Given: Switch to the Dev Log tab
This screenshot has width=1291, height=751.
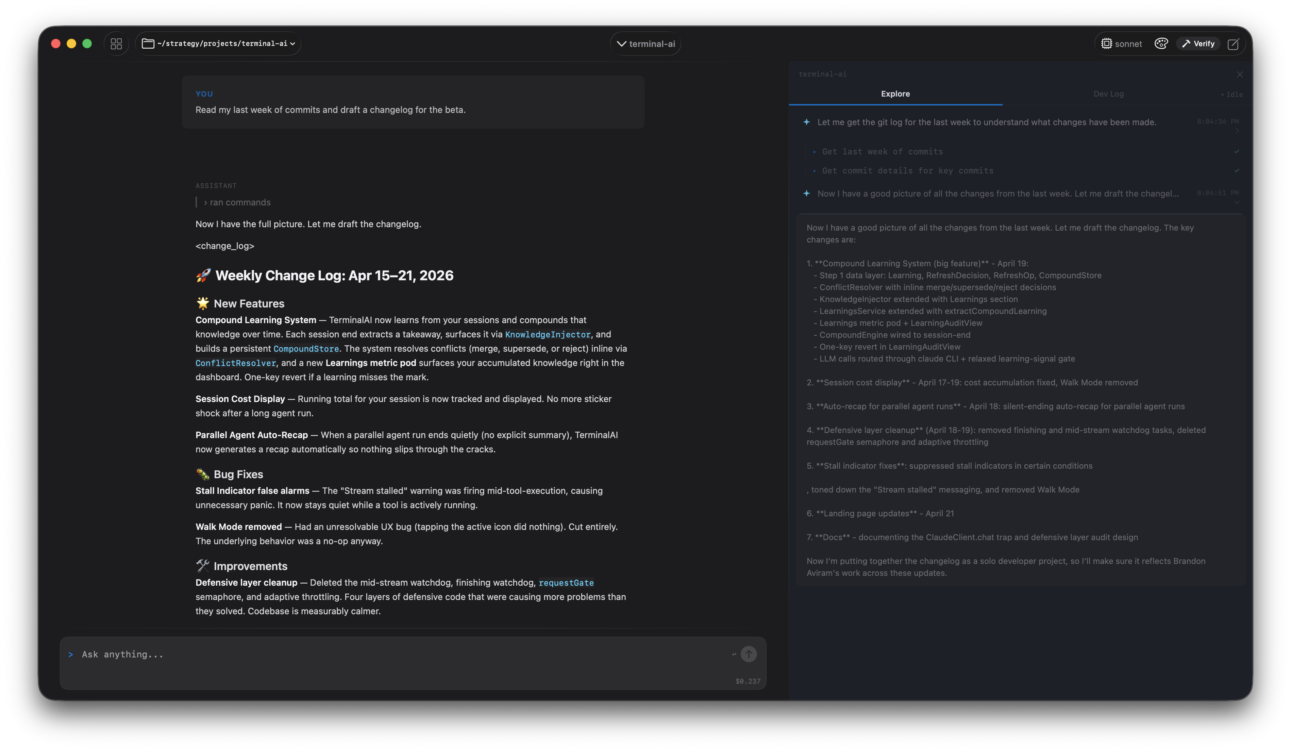Looking at the screenshot, I should [x=1109, y=94].
